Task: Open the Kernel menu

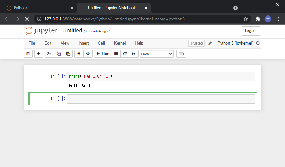Action: click(x=120, y=43)
